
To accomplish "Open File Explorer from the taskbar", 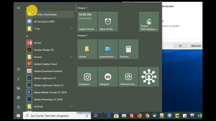I will 124,116.
